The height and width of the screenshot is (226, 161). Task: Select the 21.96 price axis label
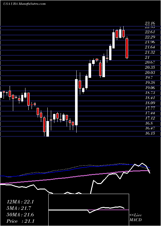(150, 42)
